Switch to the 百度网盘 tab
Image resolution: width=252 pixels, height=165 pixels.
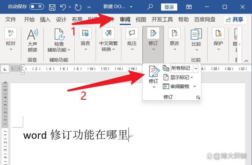point(205,19)
